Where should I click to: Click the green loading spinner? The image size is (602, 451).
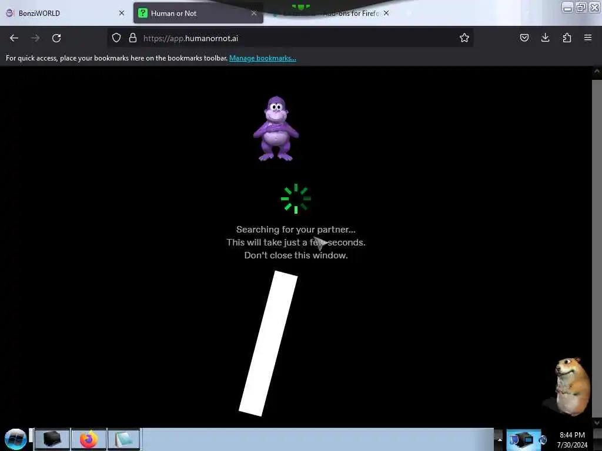coord(296,198)
